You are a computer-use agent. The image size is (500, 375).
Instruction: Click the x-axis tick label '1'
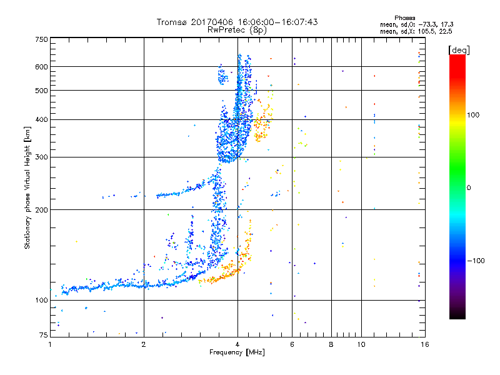tap(50, 344)
